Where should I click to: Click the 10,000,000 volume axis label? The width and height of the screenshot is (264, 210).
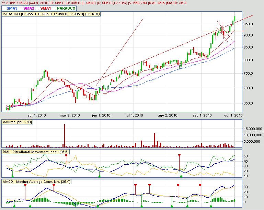point(253,135)
